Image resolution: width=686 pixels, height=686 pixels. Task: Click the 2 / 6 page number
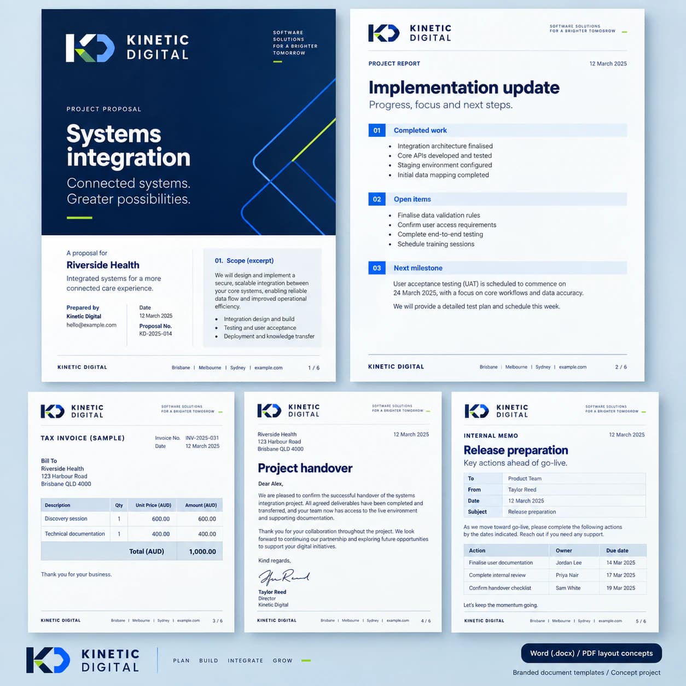pos(621,367)
